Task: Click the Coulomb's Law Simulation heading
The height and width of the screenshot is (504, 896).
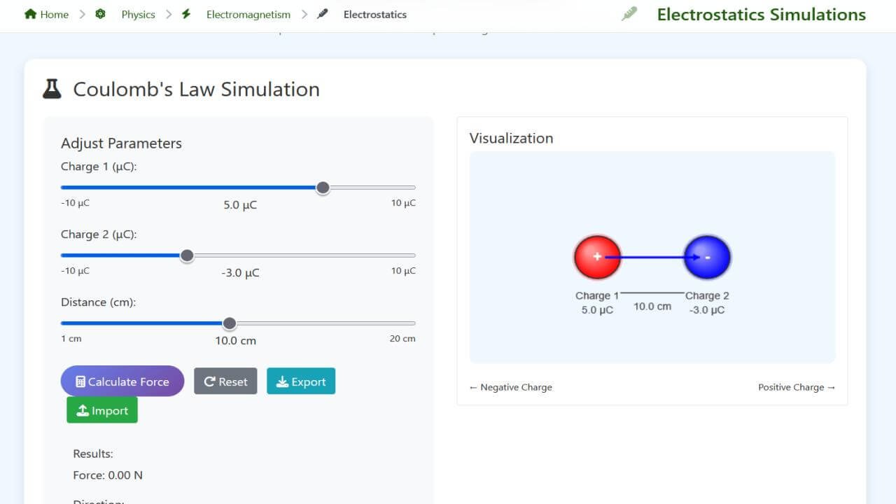Action: 196,89
